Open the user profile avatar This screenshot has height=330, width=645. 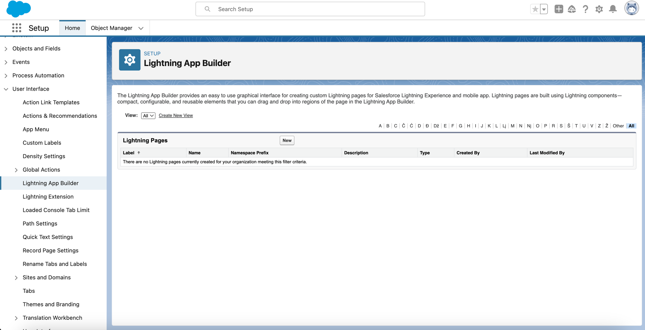[x=631, y=9]
